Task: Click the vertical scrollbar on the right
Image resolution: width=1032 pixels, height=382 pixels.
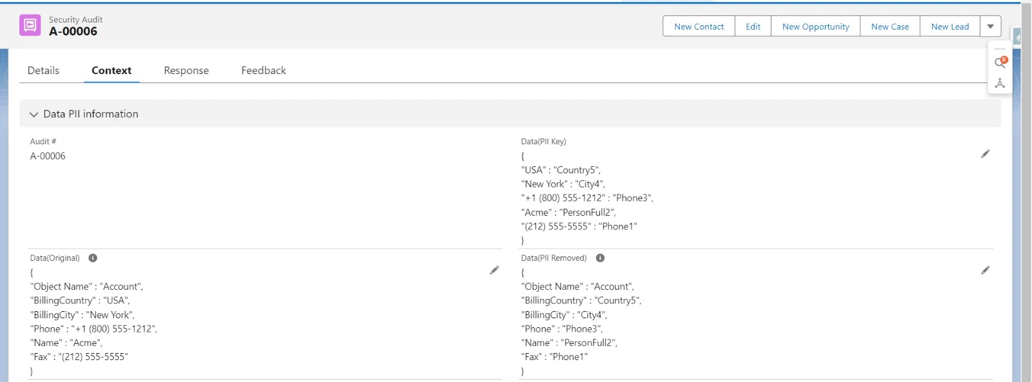Action: (1026, 193)
